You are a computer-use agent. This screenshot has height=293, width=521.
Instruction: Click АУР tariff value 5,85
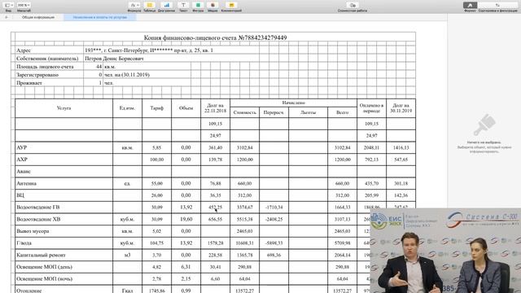click(157, 147)
